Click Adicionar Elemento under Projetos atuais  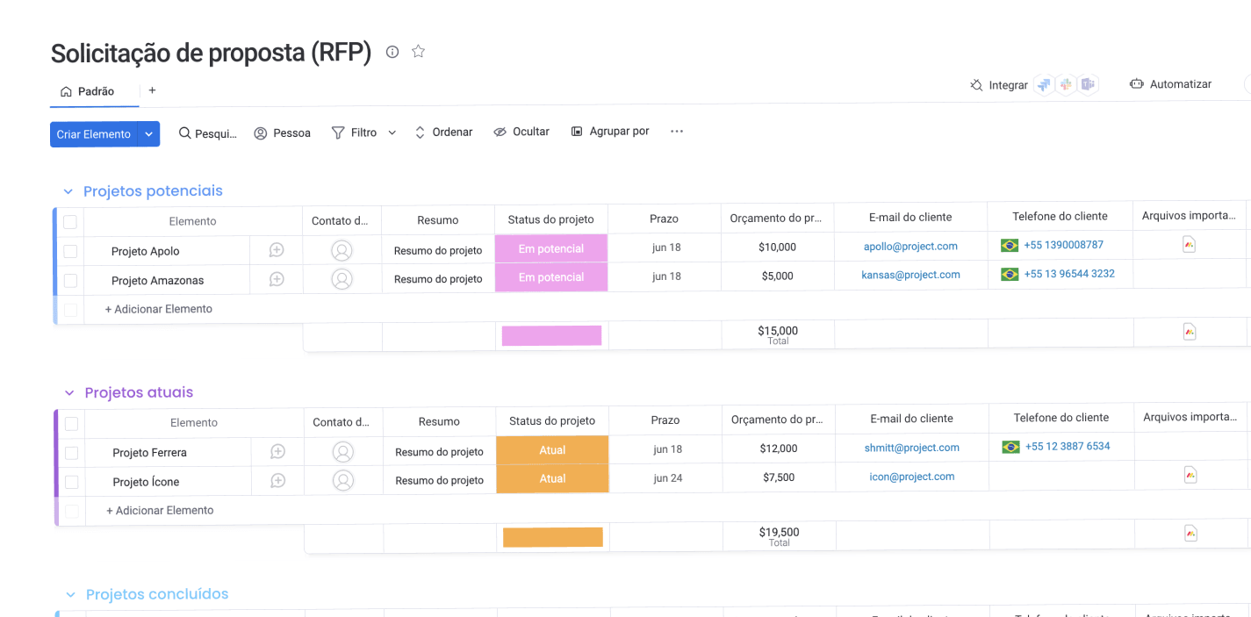point(158,510)
